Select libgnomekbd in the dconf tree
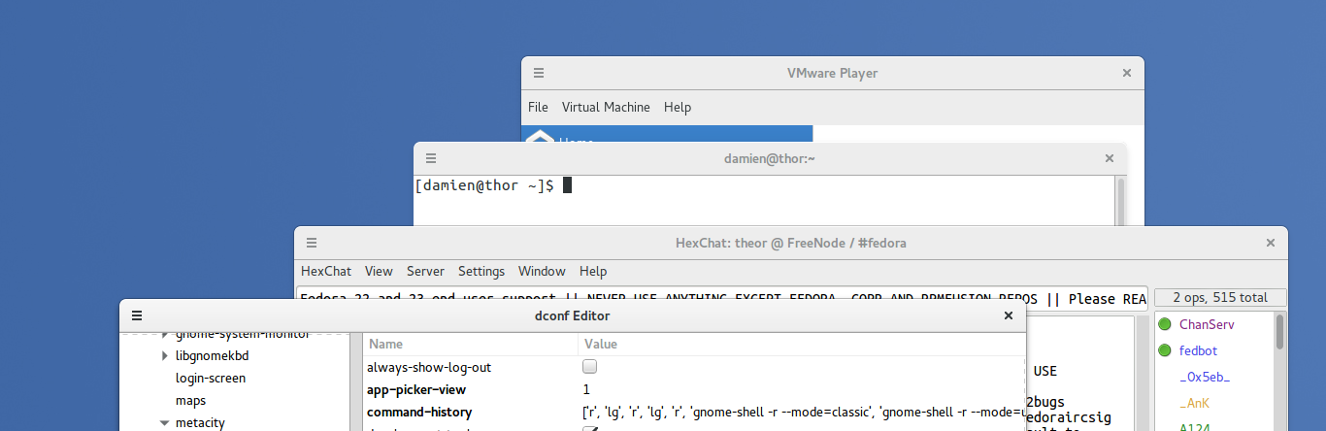Screen dimensions: 1326x431 212,356
